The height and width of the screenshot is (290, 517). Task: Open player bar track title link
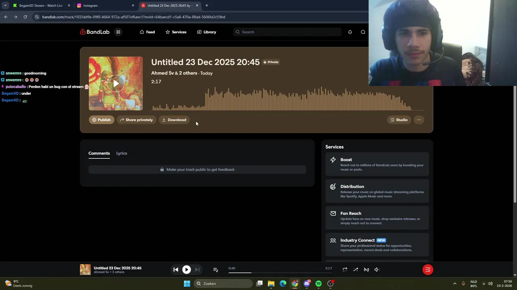point(118,268)
